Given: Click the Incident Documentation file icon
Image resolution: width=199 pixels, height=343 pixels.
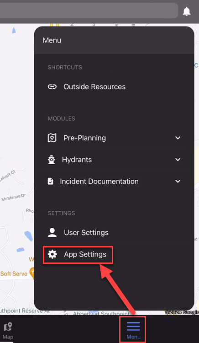Looking at the screenshot, I should [50, 182].
